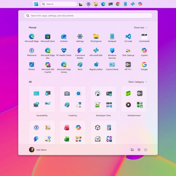
Task: Launch the Clock app in category row
Action: (x=98, y=139)
